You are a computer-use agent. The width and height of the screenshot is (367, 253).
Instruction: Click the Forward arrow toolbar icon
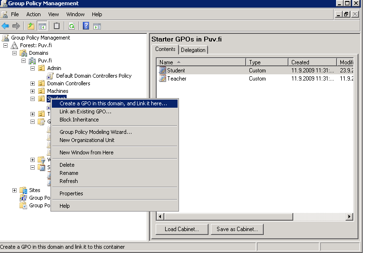point(16,26)
